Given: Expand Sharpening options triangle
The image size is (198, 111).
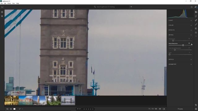Looking at the screenshot, I should [191, 39].
